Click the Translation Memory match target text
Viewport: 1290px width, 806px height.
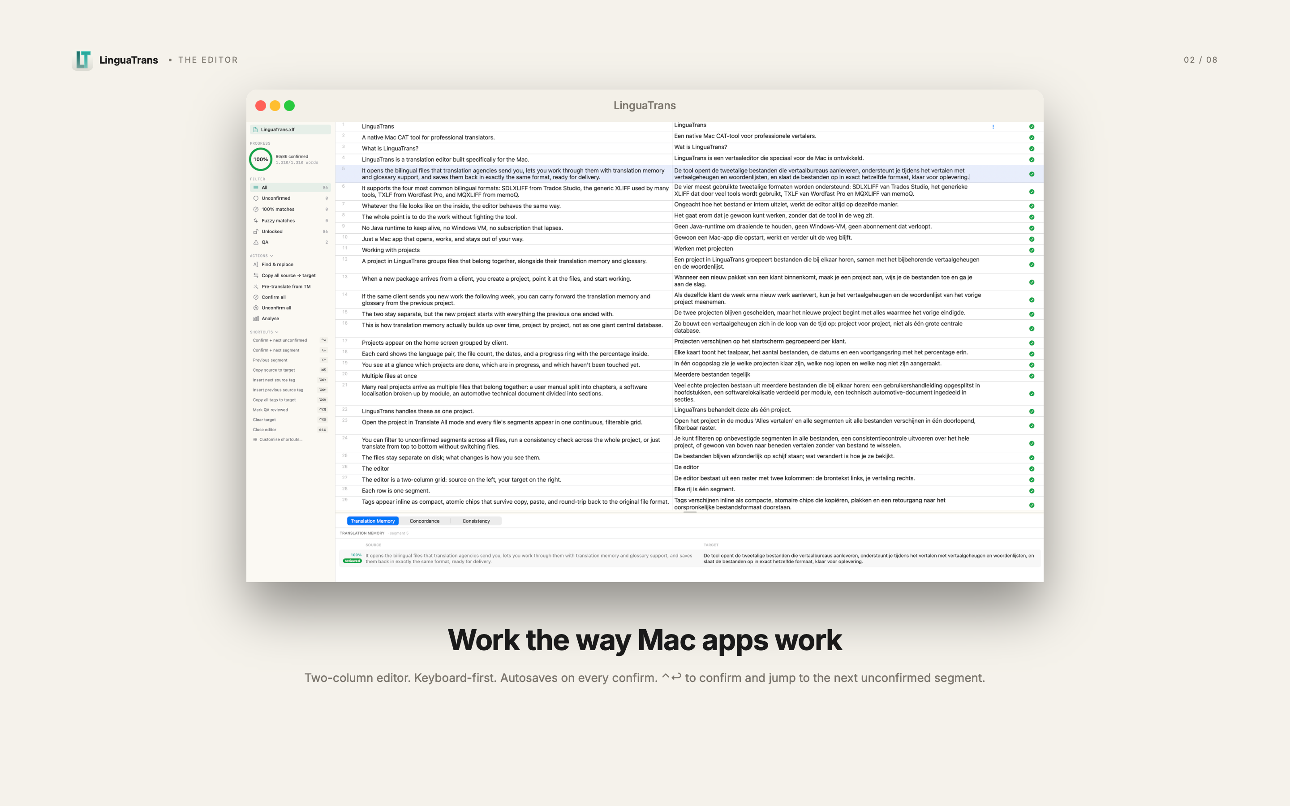tap(869, 559)
